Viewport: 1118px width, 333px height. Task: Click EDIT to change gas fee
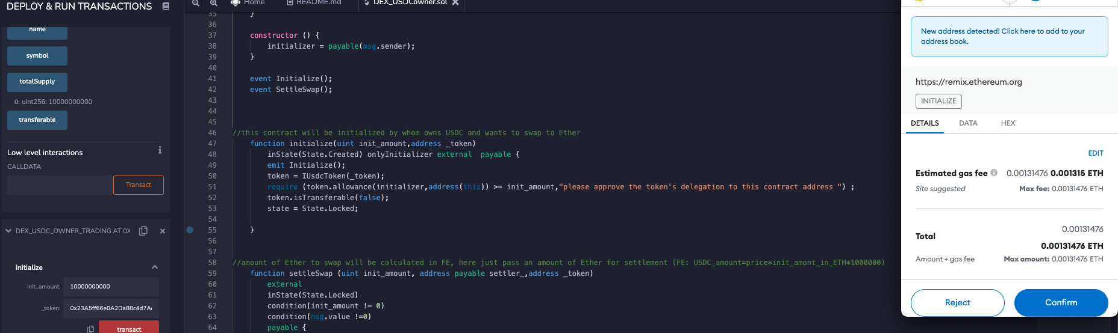click(x=1096, y=153)
